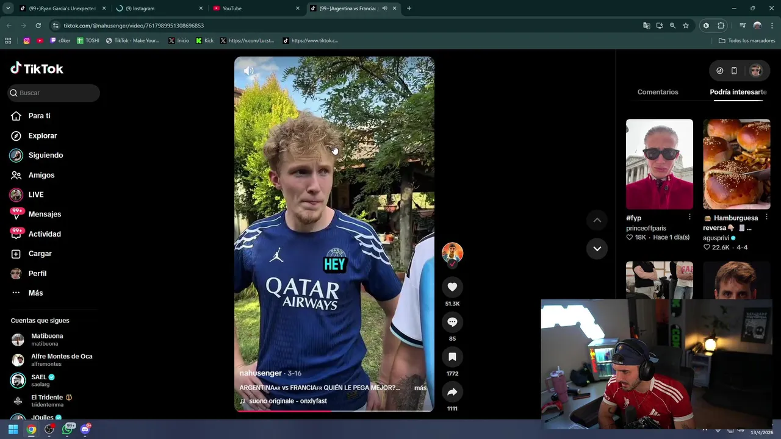Click the nahusenger username on video
Image resolution: width=781 pixels, height=439 pixels.
point(261,373)
